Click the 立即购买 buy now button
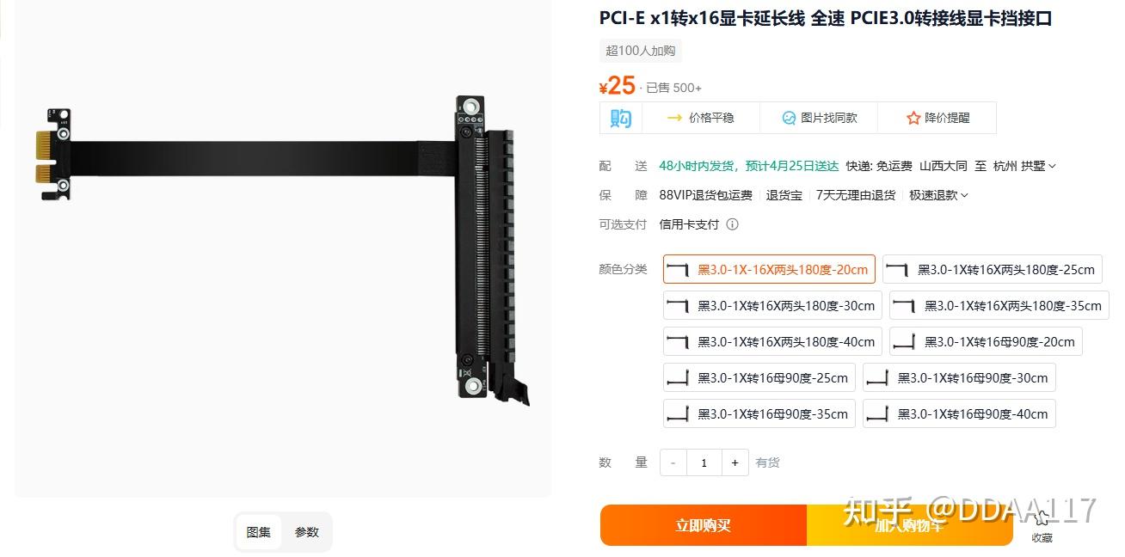 [x=704, y=525]
